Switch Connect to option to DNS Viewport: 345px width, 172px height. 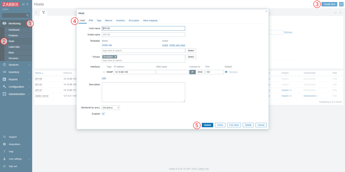(x=200, y=72)
